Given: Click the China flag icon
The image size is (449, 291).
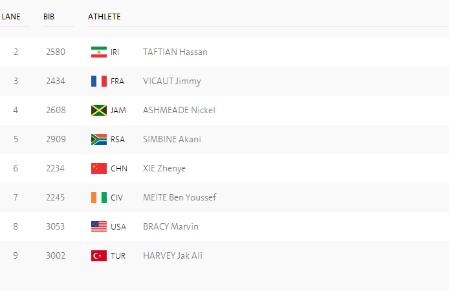Looking at the screenshot, I should point(99,169).
